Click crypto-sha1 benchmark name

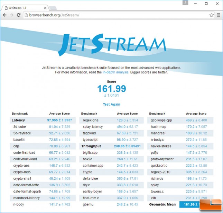pos(22,178)
